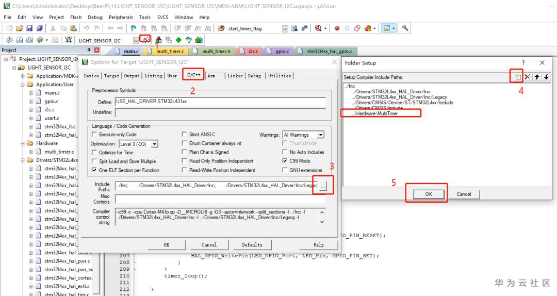Screen dimensions: 557x296
Task: Enable GNU extensions checkbox
Action: pos(285,170)
